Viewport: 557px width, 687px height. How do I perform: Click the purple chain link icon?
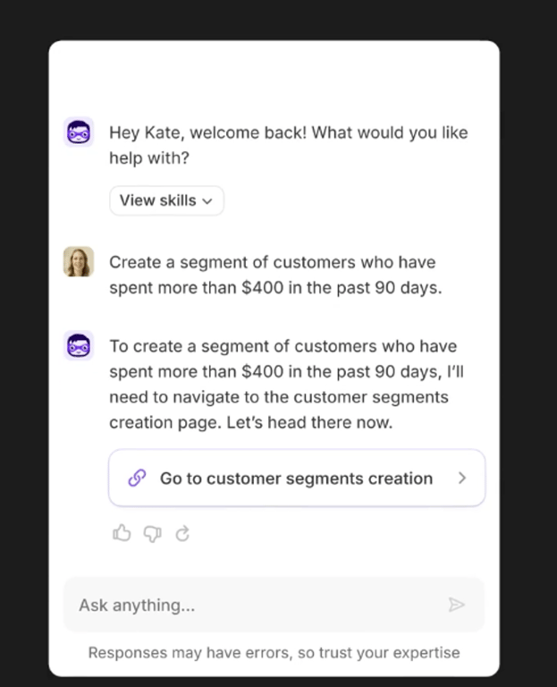click(x=137, y=478)
